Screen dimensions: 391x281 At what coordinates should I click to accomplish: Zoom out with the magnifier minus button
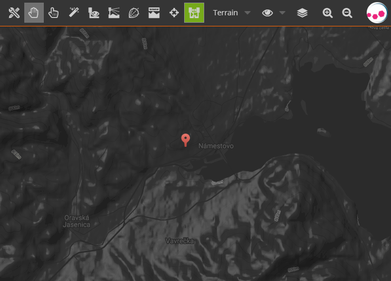pyautogui.click(x=347, y=13)
